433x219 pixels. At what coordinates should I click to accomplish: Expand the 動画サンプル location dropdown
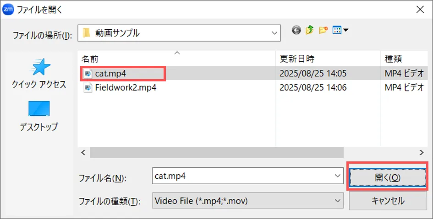275,33
